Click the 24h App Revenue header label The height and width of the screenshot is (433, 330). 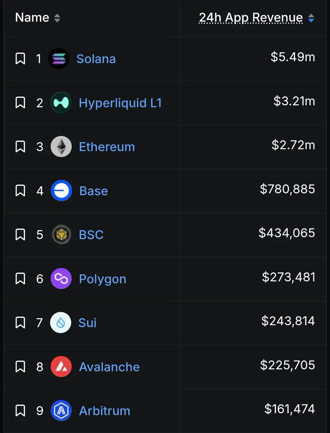[251, 17]
